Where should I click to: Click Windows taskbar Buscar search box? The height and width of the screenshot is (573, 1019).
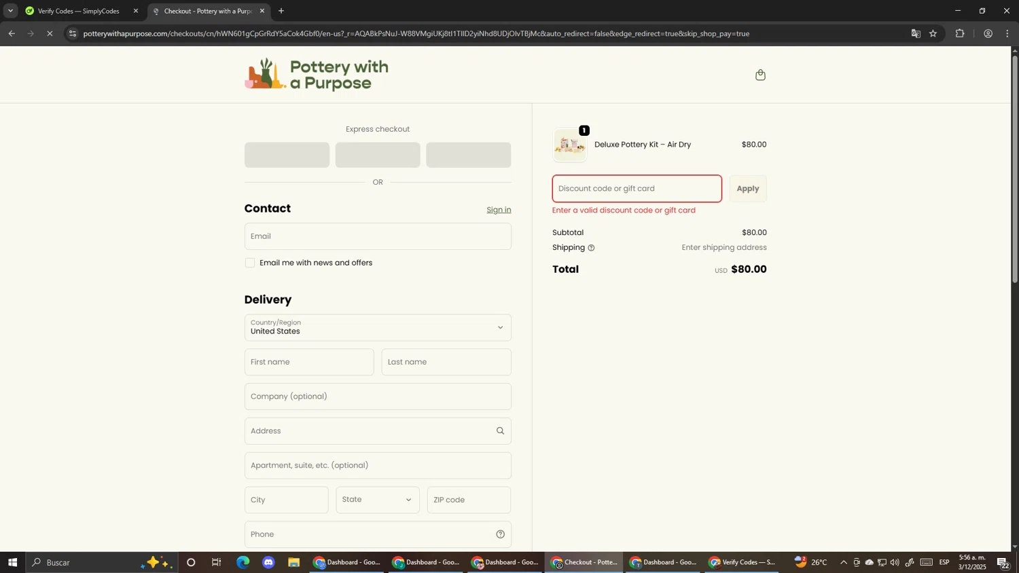point(102,562)
